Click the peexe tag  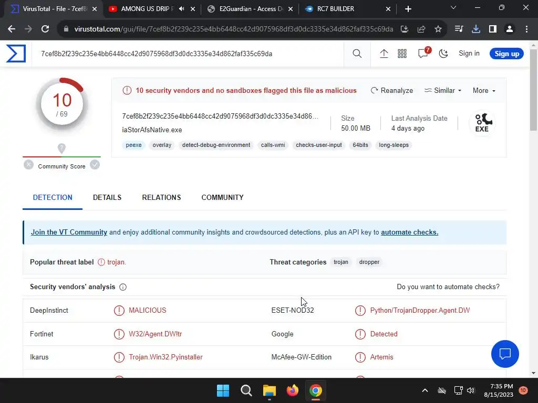point(133,145)
